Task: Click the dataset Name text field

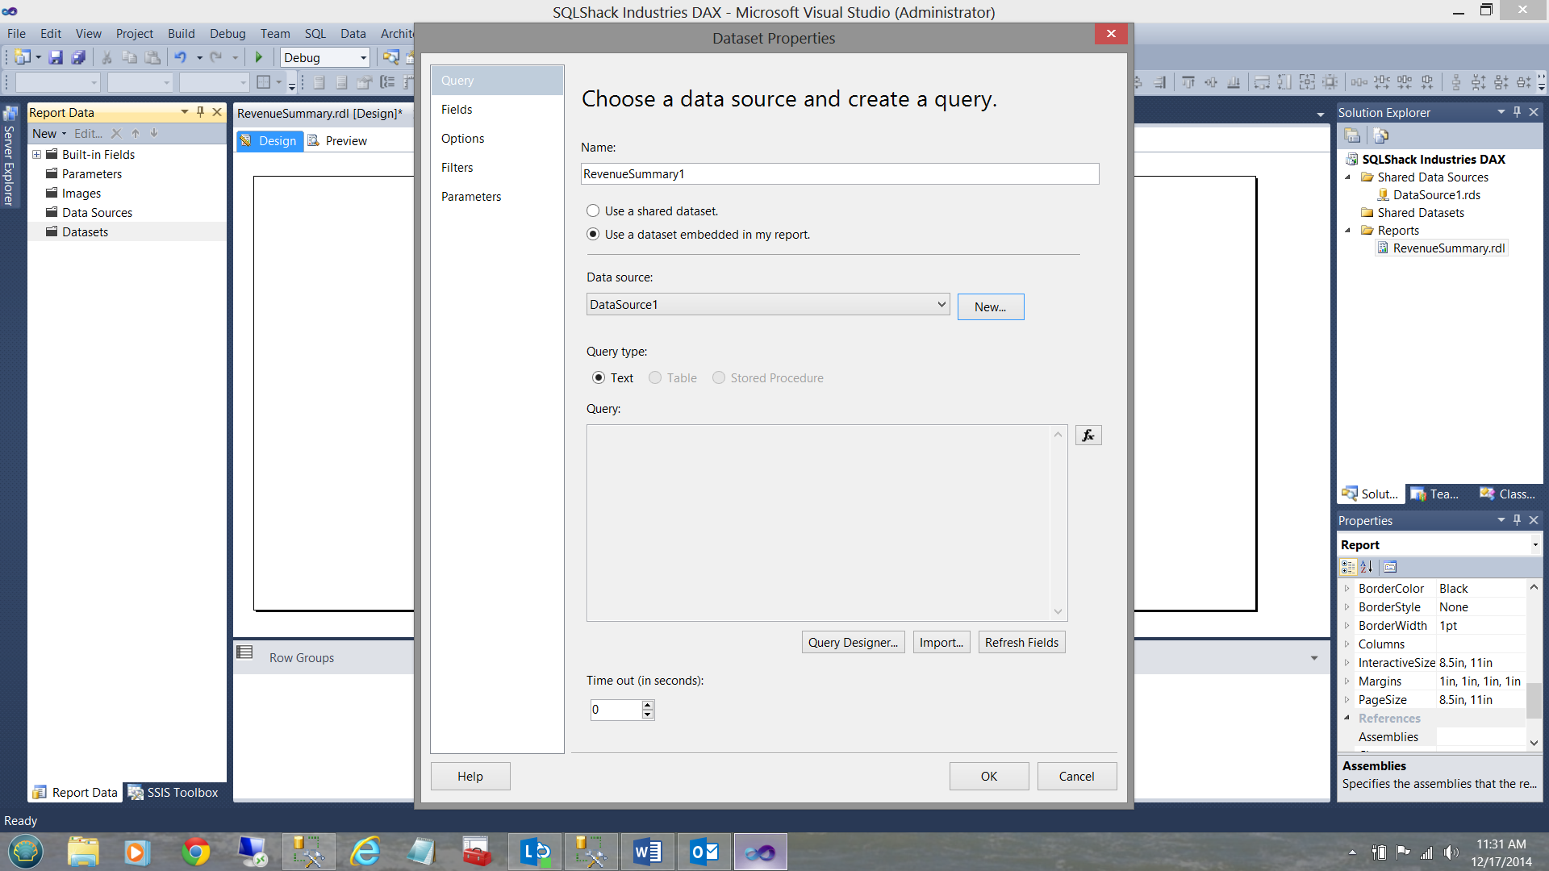Action: pyautogui.click(x=839, y=174)
